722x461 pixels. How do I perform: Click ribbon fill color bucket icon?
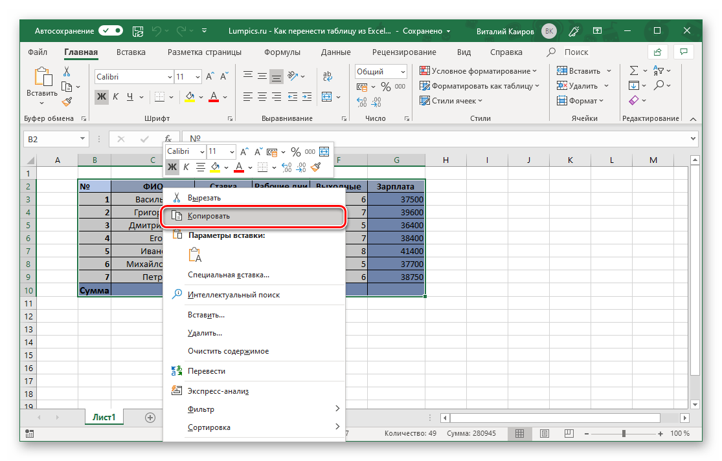click(190, 96)
